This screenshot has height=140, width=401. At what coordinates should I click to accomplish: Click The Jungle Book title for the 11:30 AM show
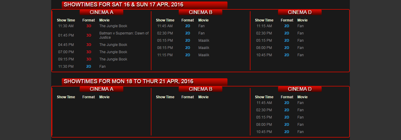tap(113, 26)
